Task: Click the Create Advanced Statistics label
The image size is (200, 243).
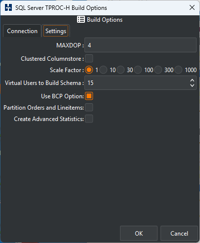Action: (x=49, y=119)
